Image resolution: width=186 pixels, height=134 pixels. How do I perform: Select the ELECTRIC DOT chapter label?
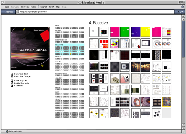(x=61, y=40)
